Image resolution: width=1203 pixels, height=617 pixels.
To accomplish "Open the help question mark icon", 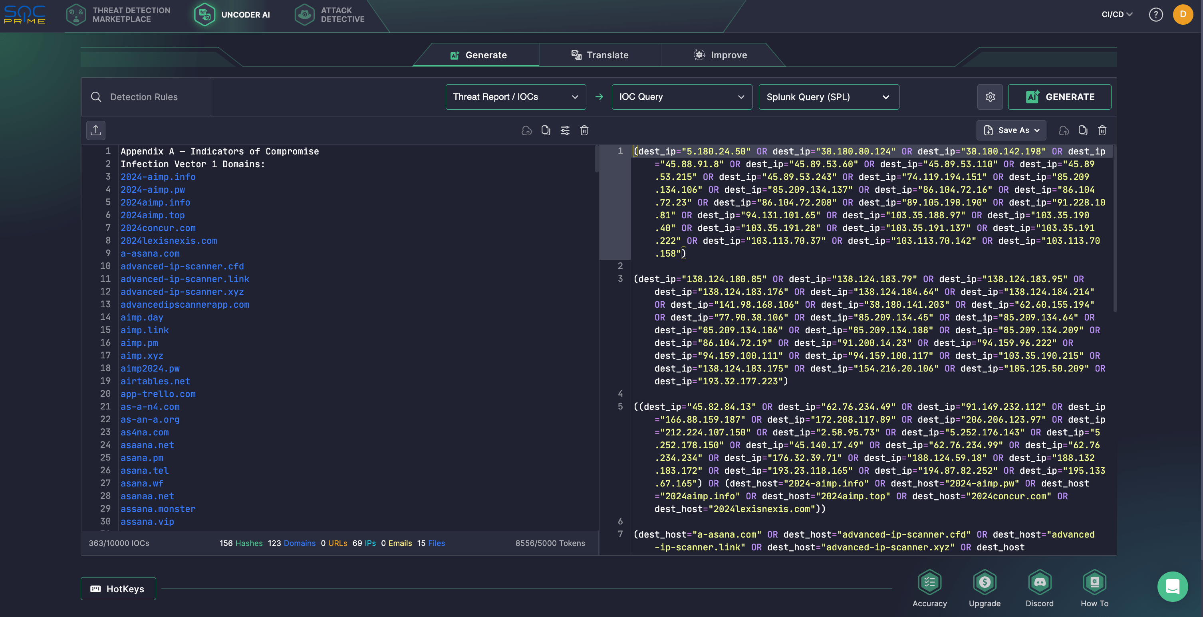I will (1155, 14).
